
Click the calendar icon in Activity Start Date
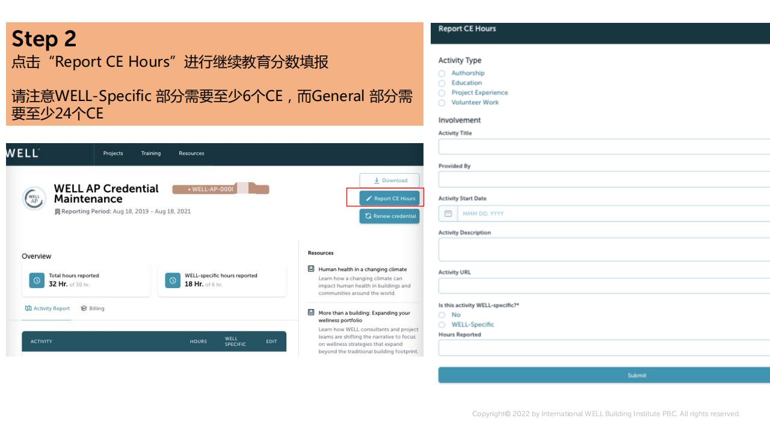tap(448, 213)
